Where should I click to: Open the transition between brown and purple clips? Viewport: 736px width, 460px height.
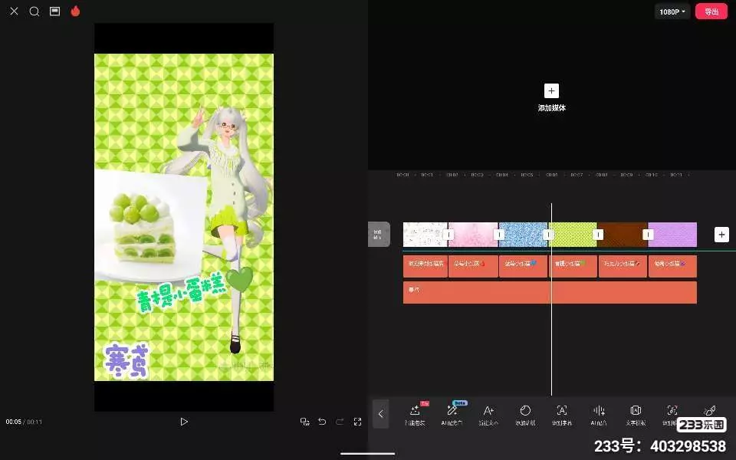click(648, 235)
